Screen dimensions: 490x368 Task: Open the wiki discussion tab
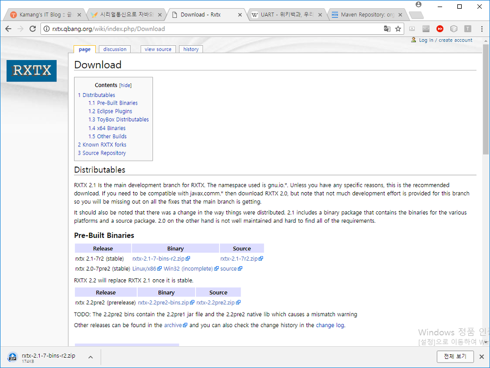(x=115, y=50)
